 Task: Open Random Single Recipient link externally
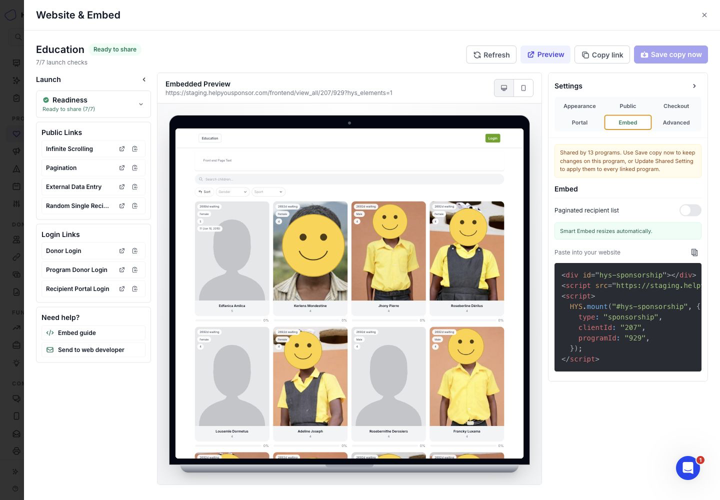(122, 206)
